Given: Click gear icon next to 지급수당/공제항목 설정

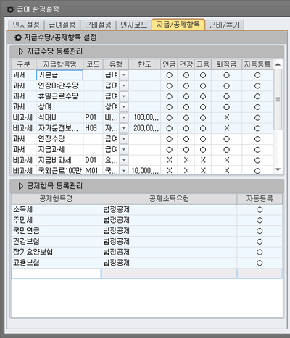Looking at the screenshot, I should pos(18,38).
